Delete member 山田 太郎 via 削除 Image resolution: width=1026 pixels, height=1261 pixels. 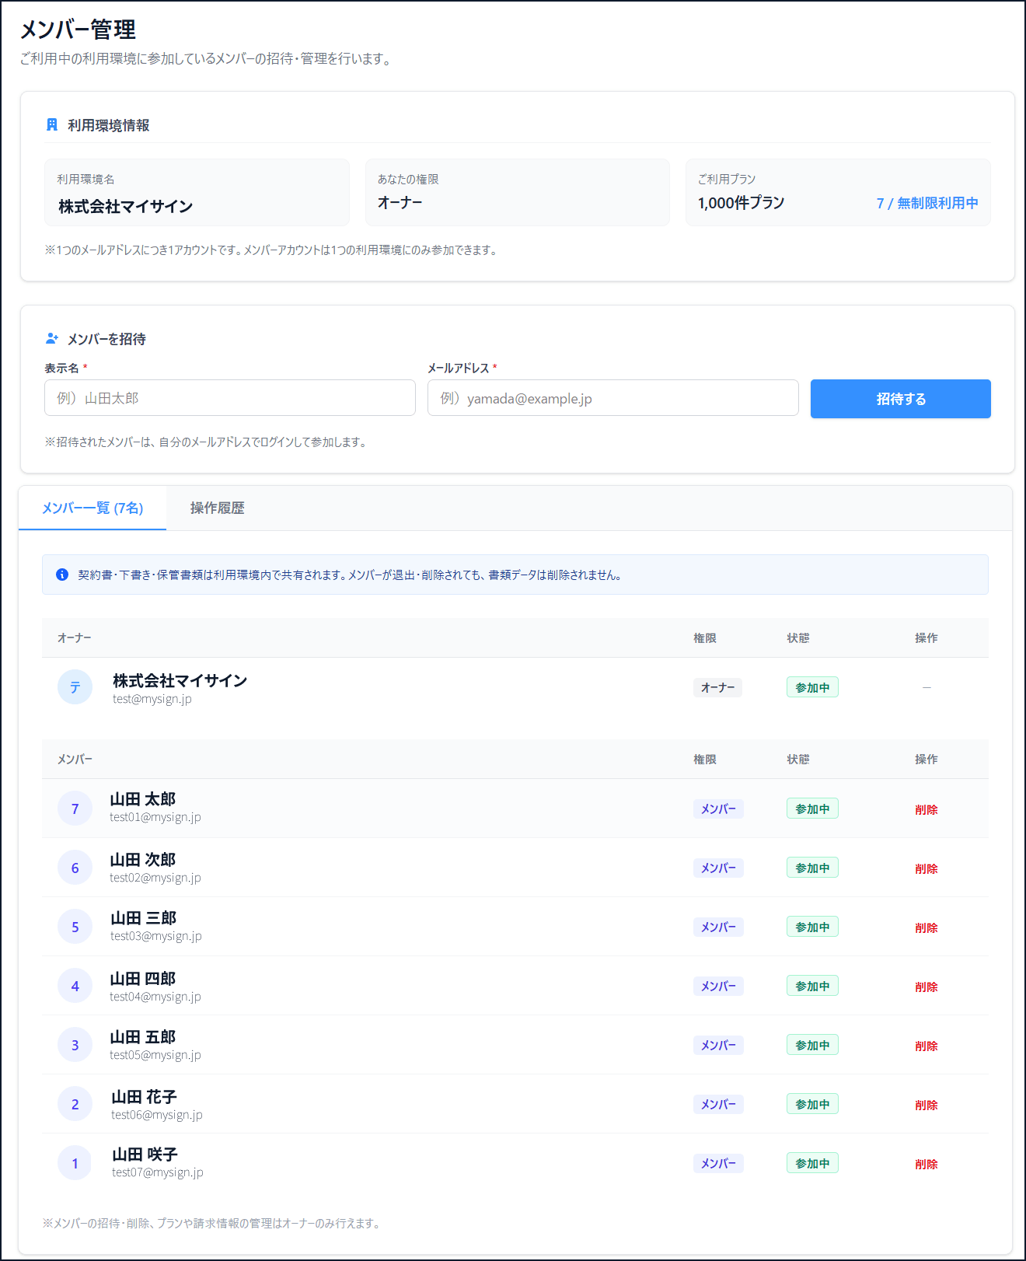coord(927,809)
